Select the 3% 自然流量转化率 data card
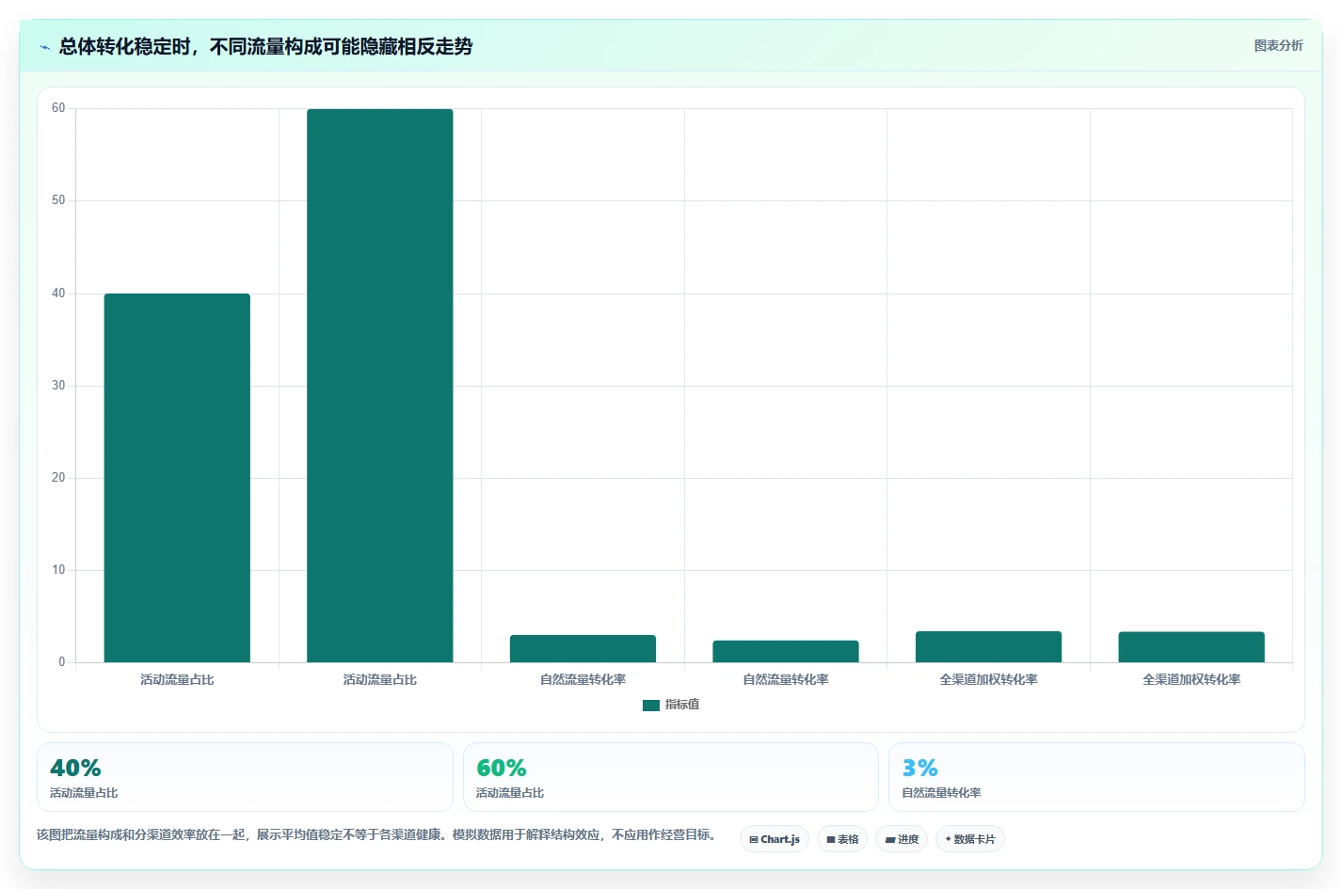The height and width of the screenshot is (889, 1342). click(1096, 777)
